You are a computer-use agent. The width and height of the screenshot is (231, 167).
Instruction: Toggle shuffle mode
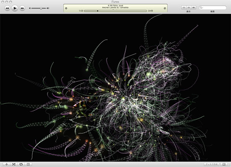tap(14, 164)
